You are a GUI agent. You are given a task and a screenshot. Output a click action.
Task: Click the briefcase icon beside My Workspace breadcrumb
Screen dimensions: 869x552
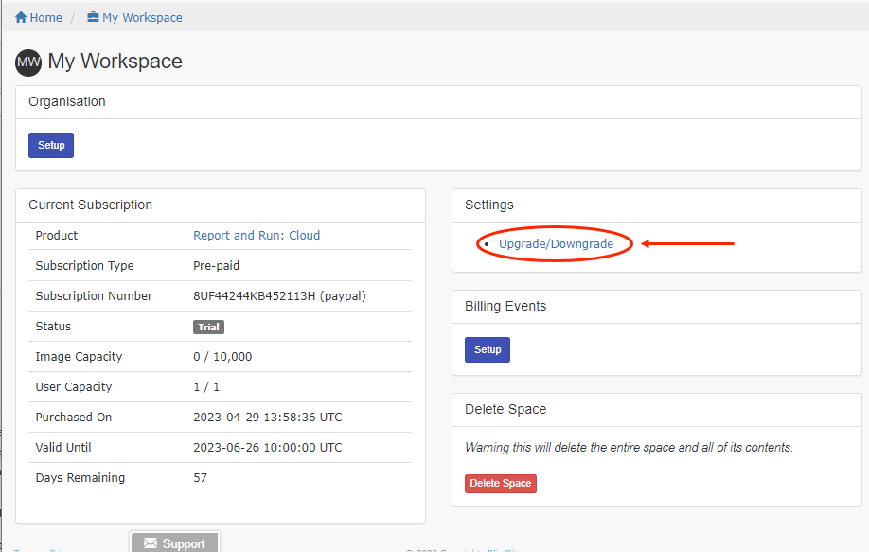point(93,18)
